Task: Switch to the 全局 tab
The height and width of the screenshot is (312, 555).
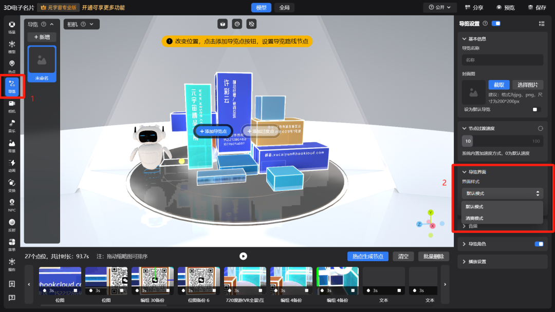Action: tap(284, 7)
